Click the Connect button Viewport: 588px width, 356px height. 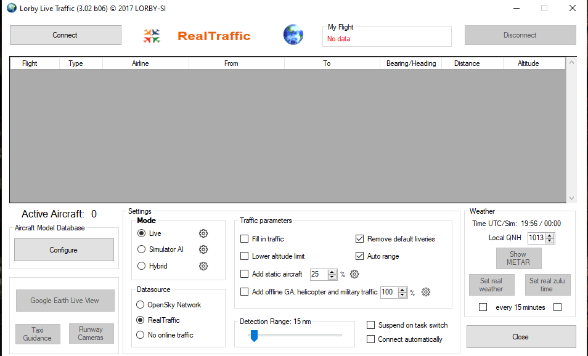65,35
